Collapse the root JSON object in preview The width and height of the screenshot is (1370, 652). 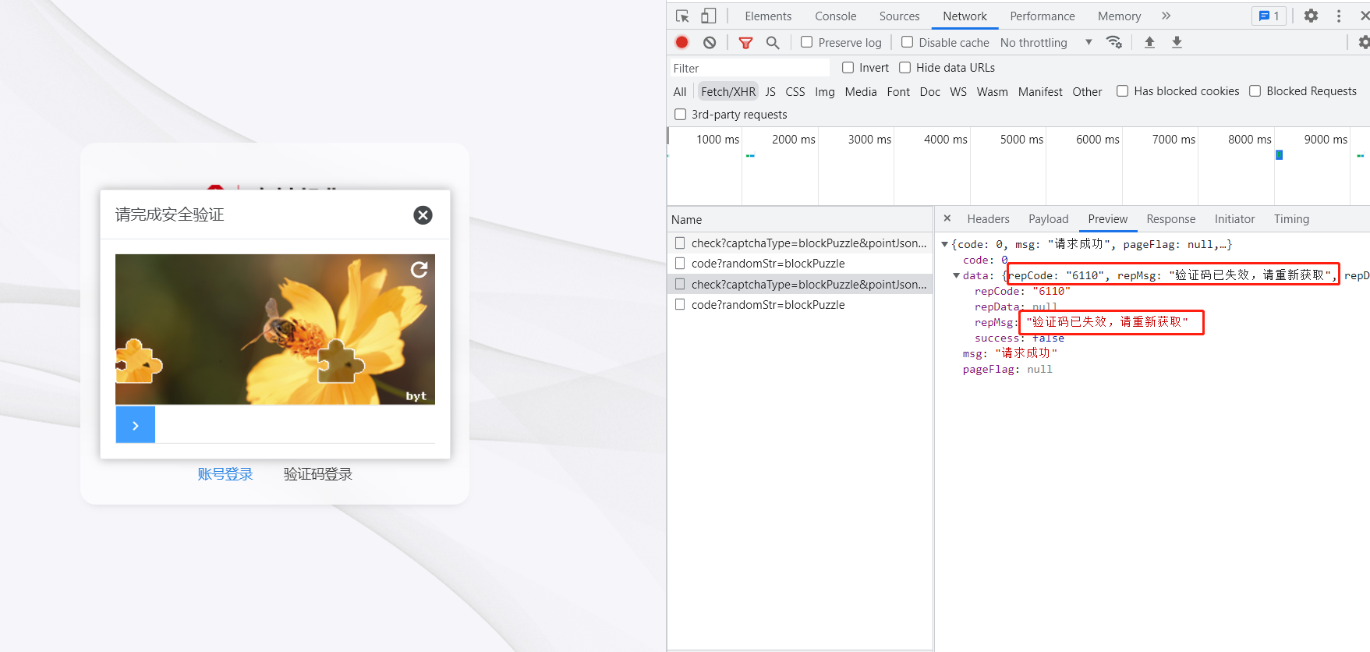coord(944,244)
